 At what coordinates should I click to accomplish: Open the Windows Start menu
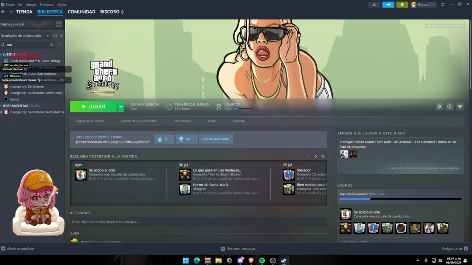tap(186, 261)
